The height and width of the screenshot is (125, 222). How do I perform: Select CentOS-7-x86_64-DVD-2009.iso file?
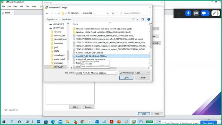click(x=89, y=52)
